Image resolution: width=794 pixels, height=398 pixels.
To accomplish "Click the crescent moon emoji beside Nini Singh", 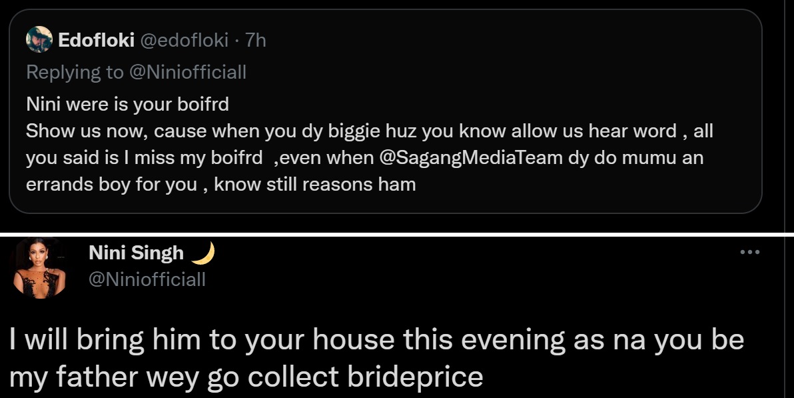I will coord(202,253).
